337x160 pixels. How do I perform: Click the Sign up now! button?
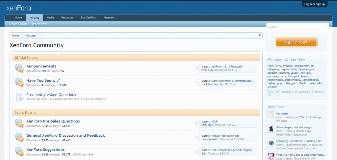click(x=296, y=42)
